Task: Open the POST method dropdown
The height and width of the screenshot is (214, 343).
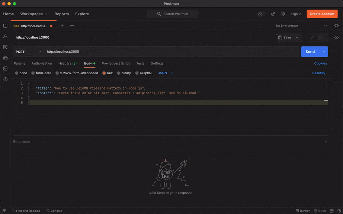Action: [x=28, y=52]
